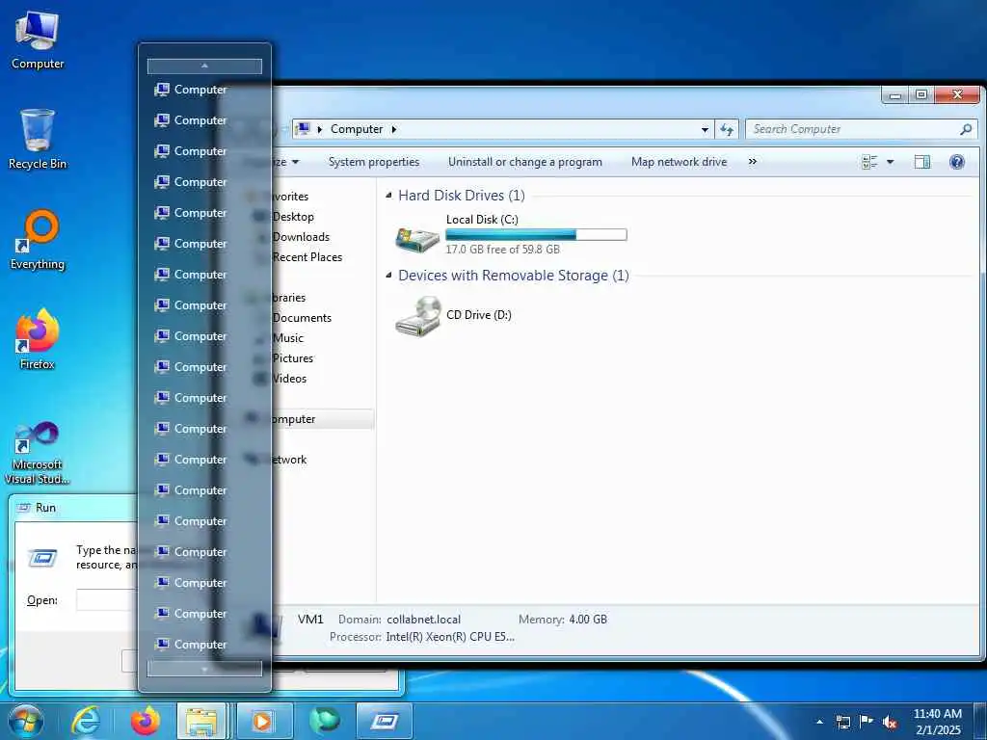Image resolution: width=987 pixels, height=740 pixels.
Task: Open Music library in navigation pane
Action: tap(287, 338)
